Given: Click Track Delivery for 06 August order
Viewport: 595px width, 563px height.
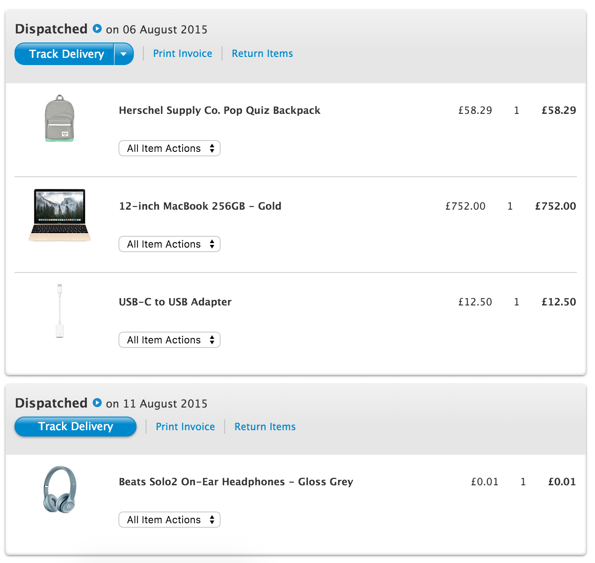Looking at the screenshot, I should (66, 54).
